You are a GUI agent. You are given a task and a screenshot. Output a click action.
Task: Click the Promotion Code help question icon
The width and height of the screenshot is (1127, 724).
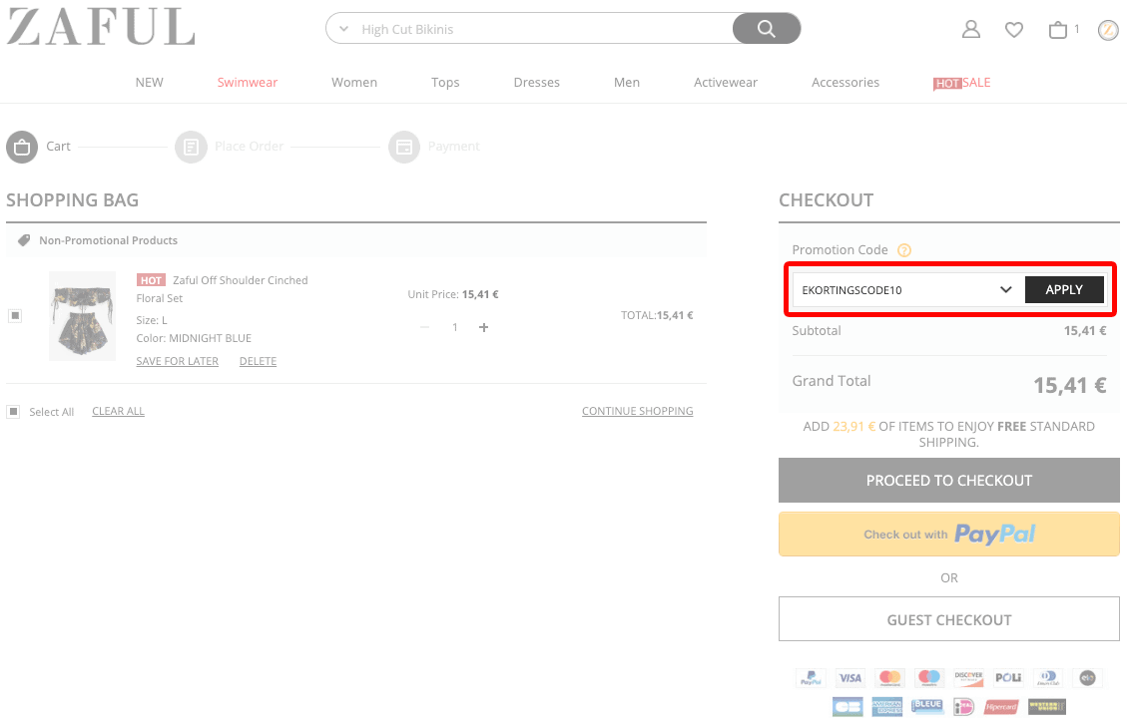pos(904,250)
